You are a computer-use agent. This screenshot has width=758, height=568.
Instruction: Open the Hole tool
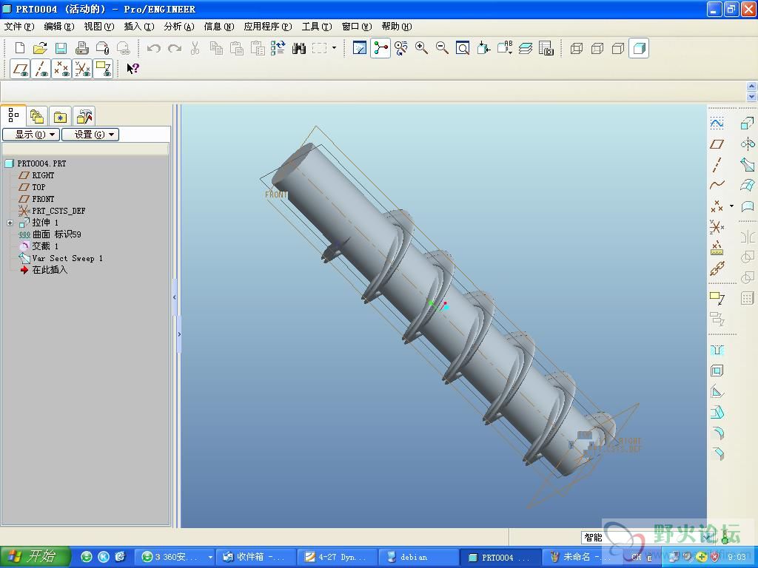pyautogui.click(x=717, y=350)
